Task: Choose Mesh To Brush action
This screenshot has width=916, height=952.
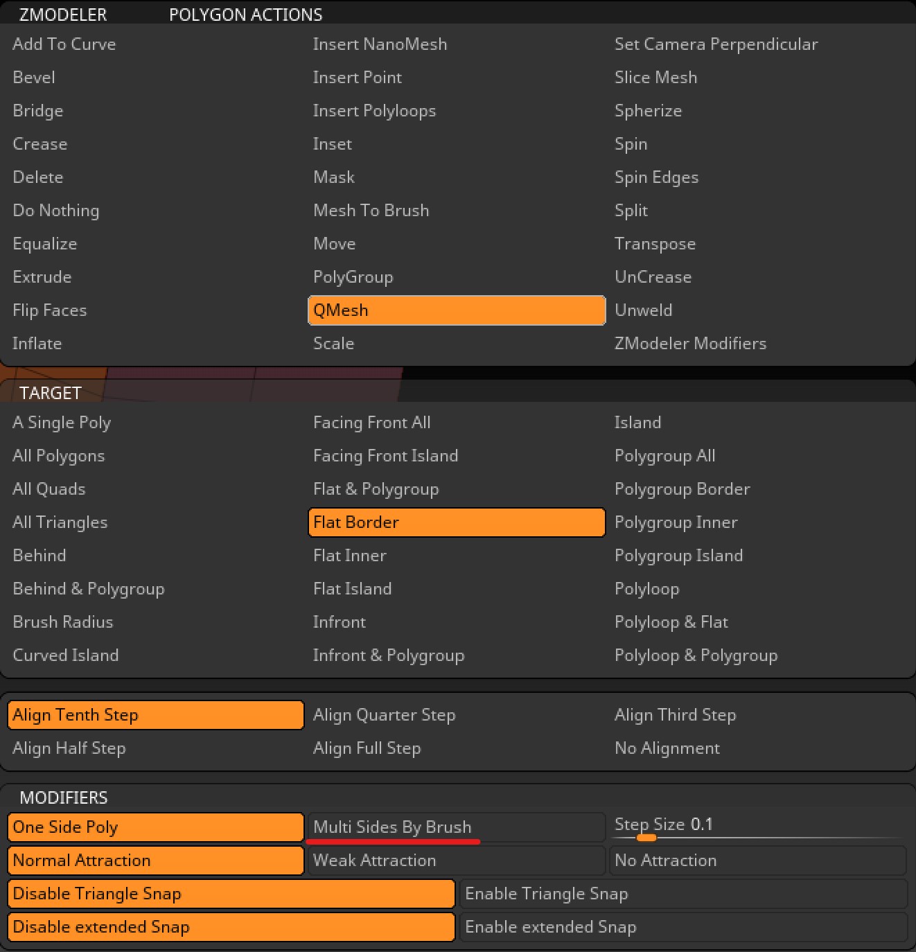Action: (x=371, y=210)
